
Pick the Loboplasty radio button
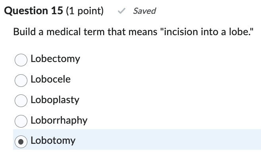(x=21, y=101)
